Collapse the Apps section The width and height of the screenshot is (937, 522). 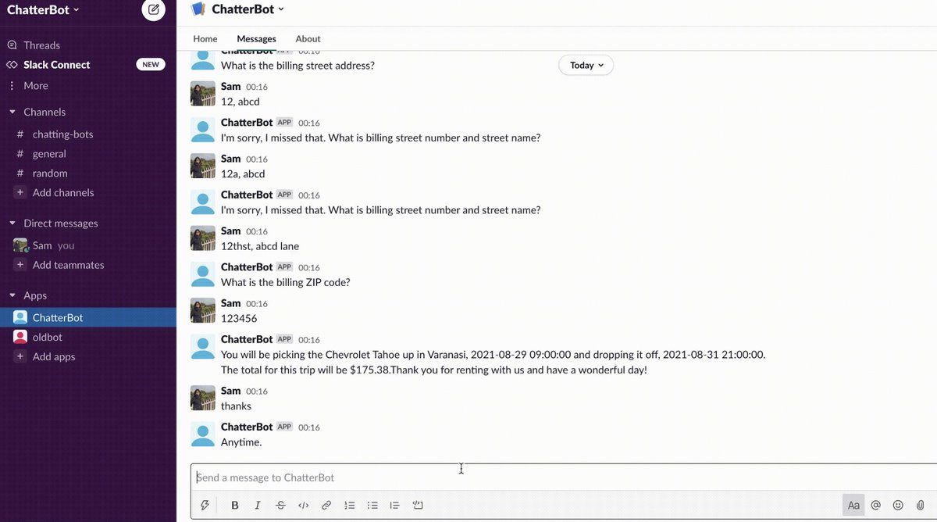(12, 296)
